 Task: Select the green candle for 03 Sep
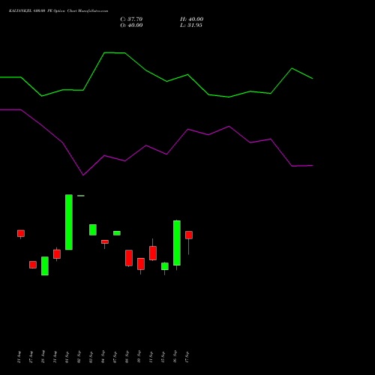point(93,229)
